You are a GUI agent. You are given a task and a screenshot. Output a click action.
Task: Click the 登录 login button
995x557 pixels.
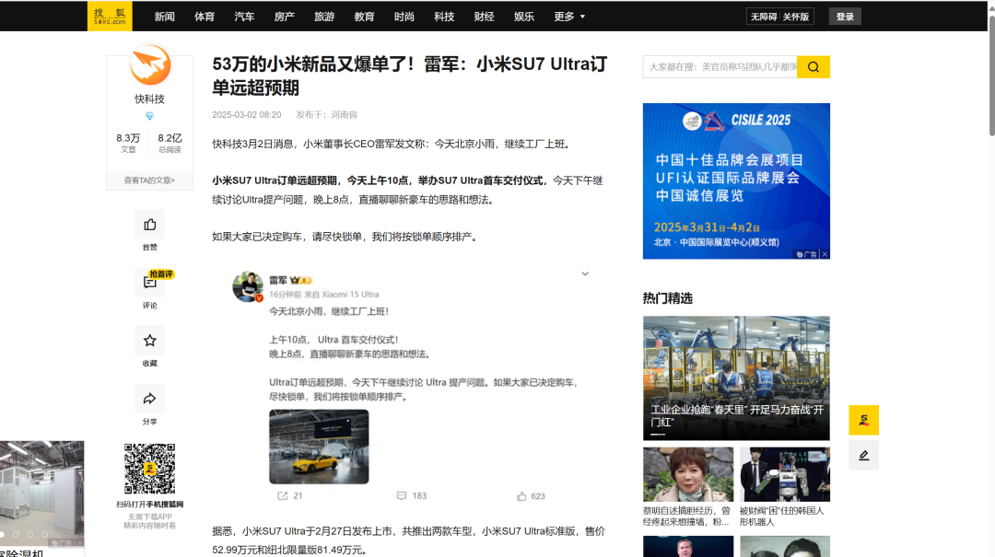(x=845, y=17)
